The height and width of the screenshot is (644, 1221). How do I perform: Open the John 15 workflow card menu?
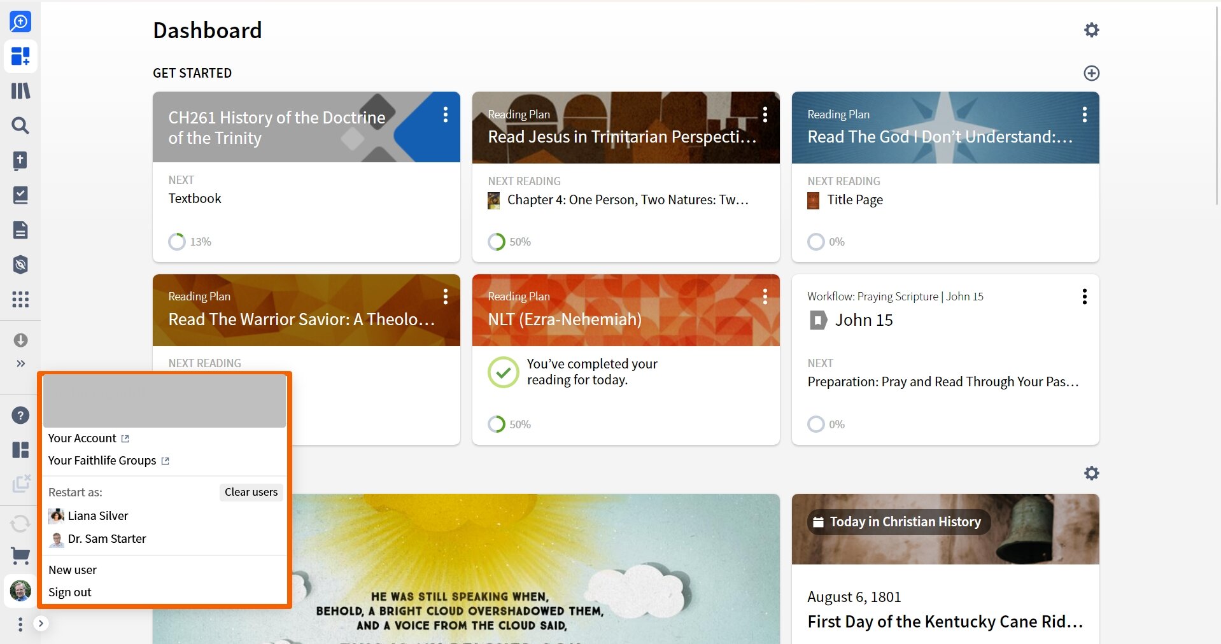(x=1084, y=297)
